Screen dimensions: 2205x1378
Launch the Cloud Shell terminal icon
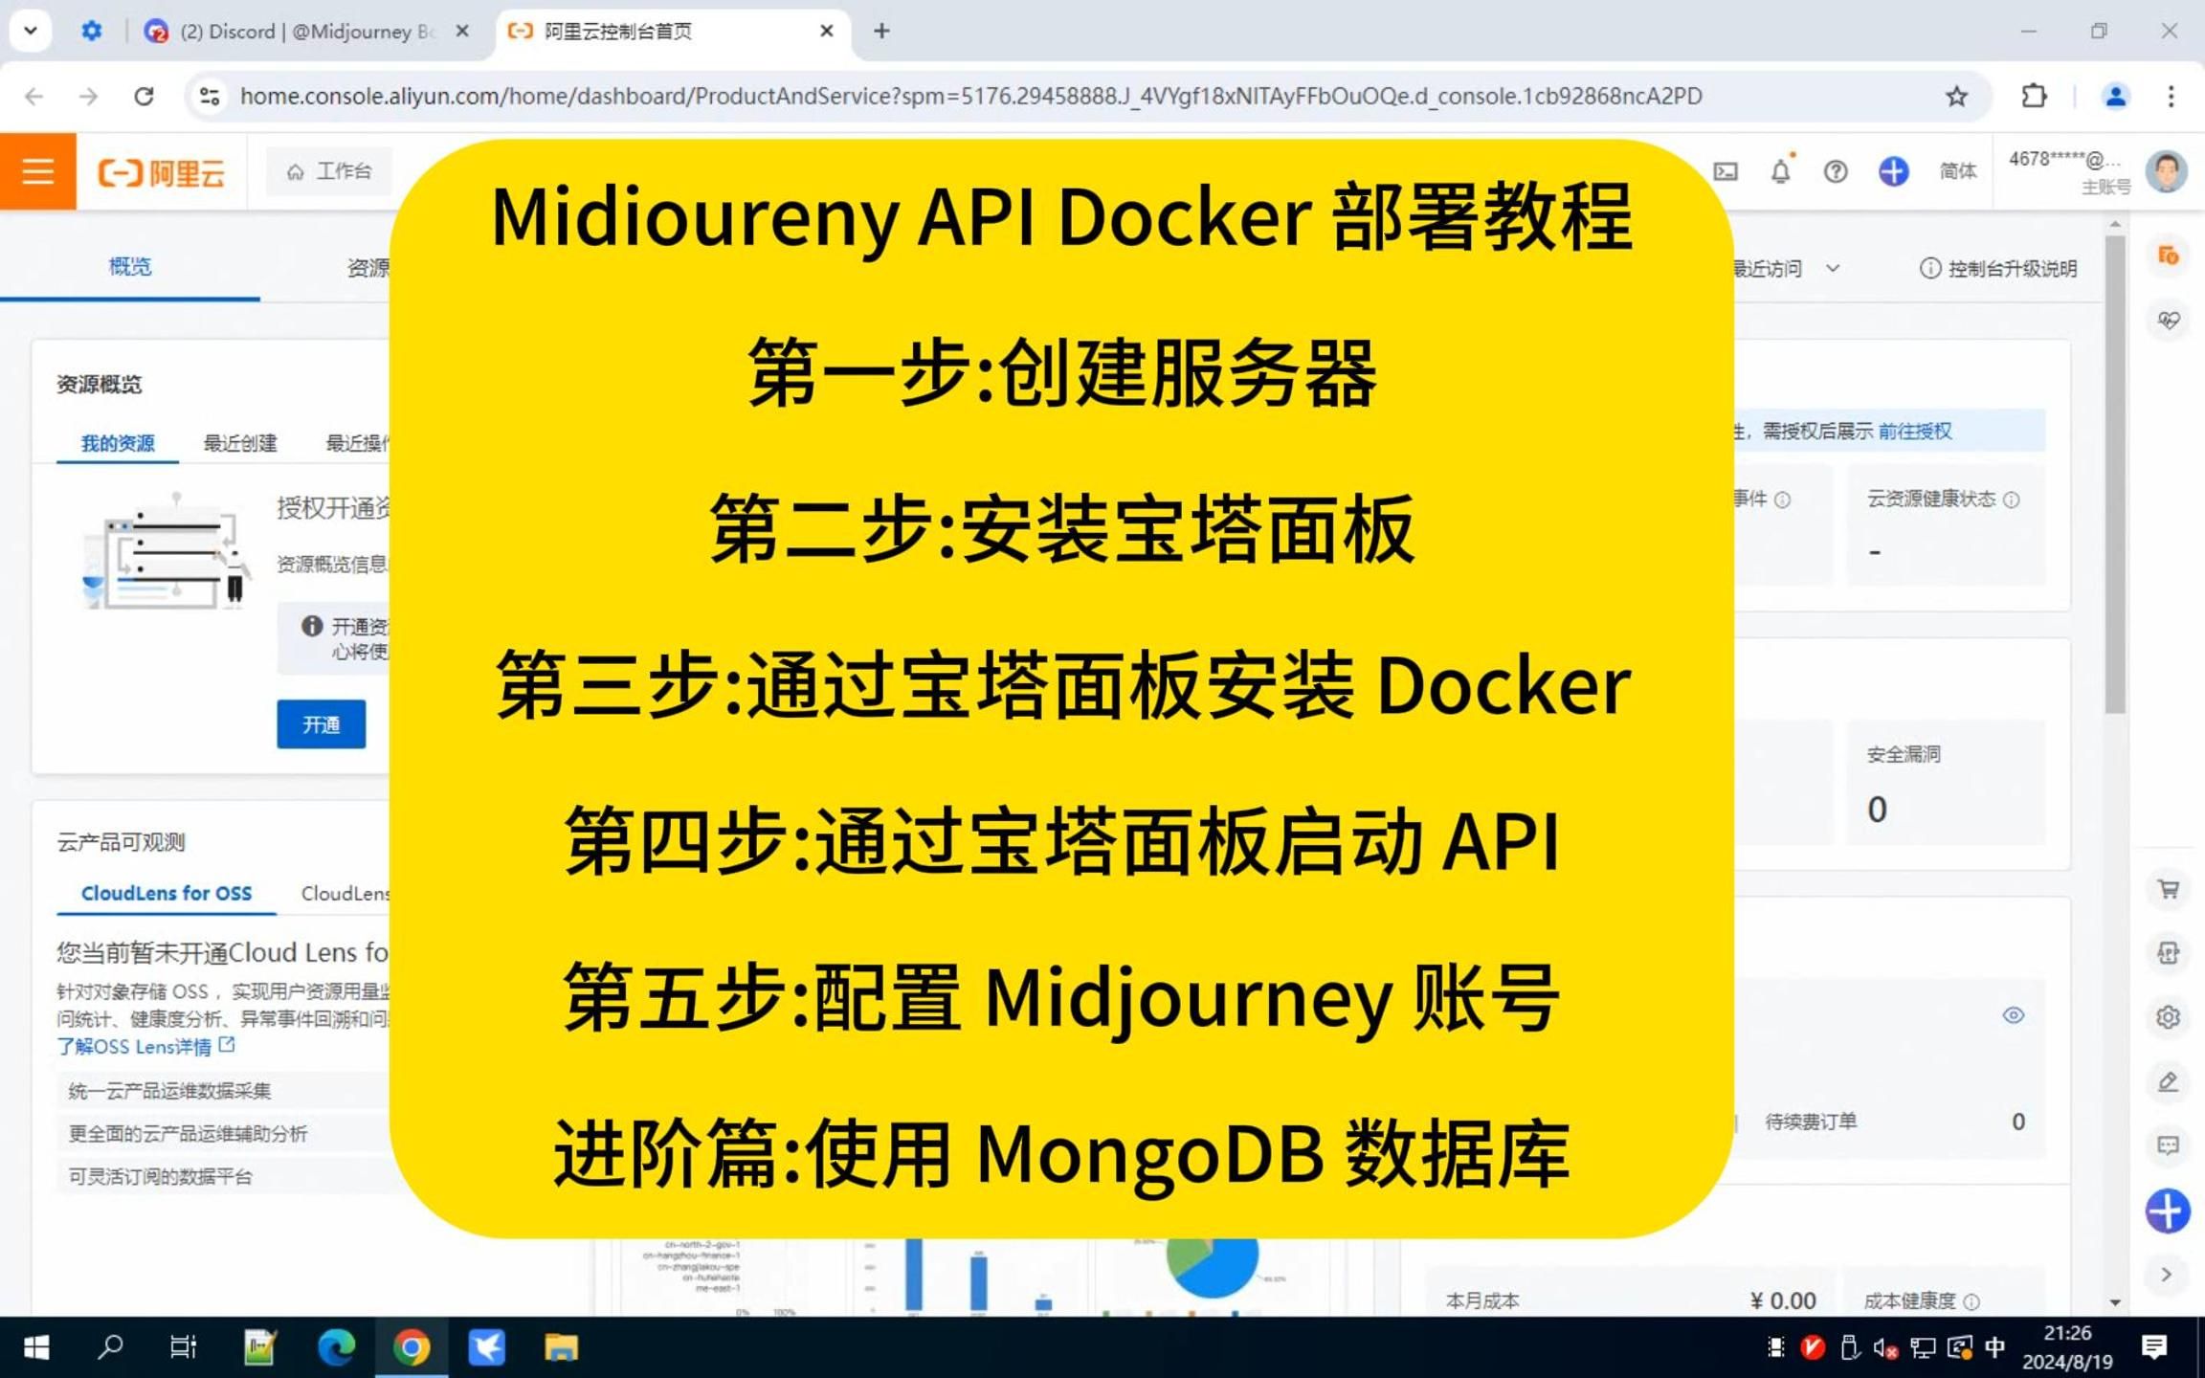pos(1726,172)
